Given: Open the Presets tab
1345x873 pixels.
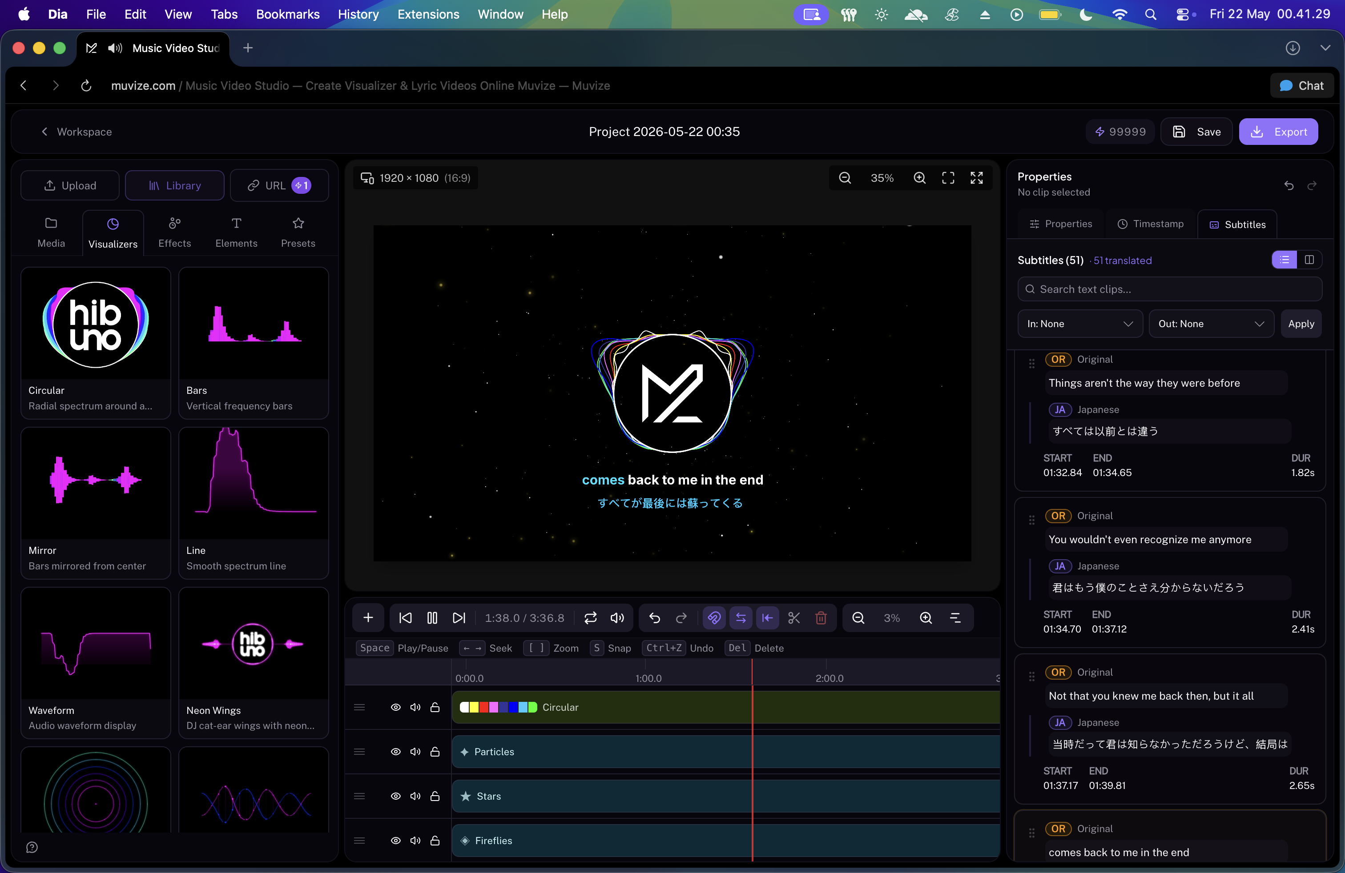Looking at the screenshot, I should (298, 232).
